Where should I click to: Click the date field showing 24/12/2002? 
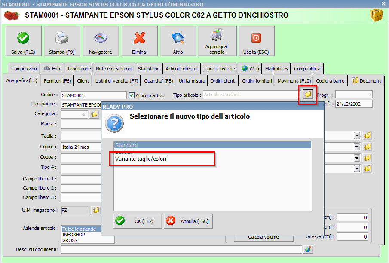coord(354,104)
